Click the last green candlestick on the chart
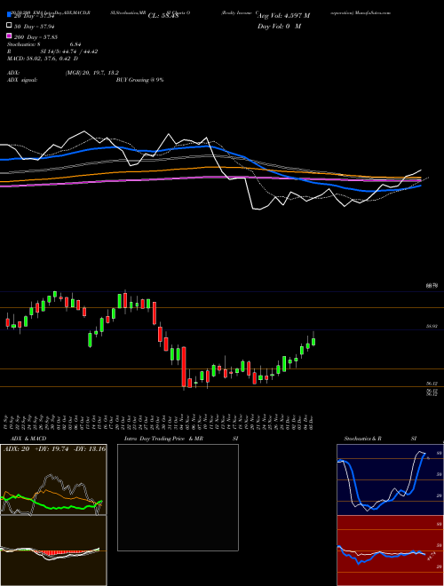 coord(313,341)
